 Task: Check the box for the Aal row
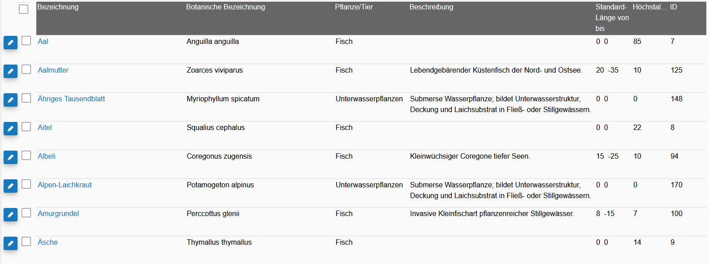coord(26,40)
